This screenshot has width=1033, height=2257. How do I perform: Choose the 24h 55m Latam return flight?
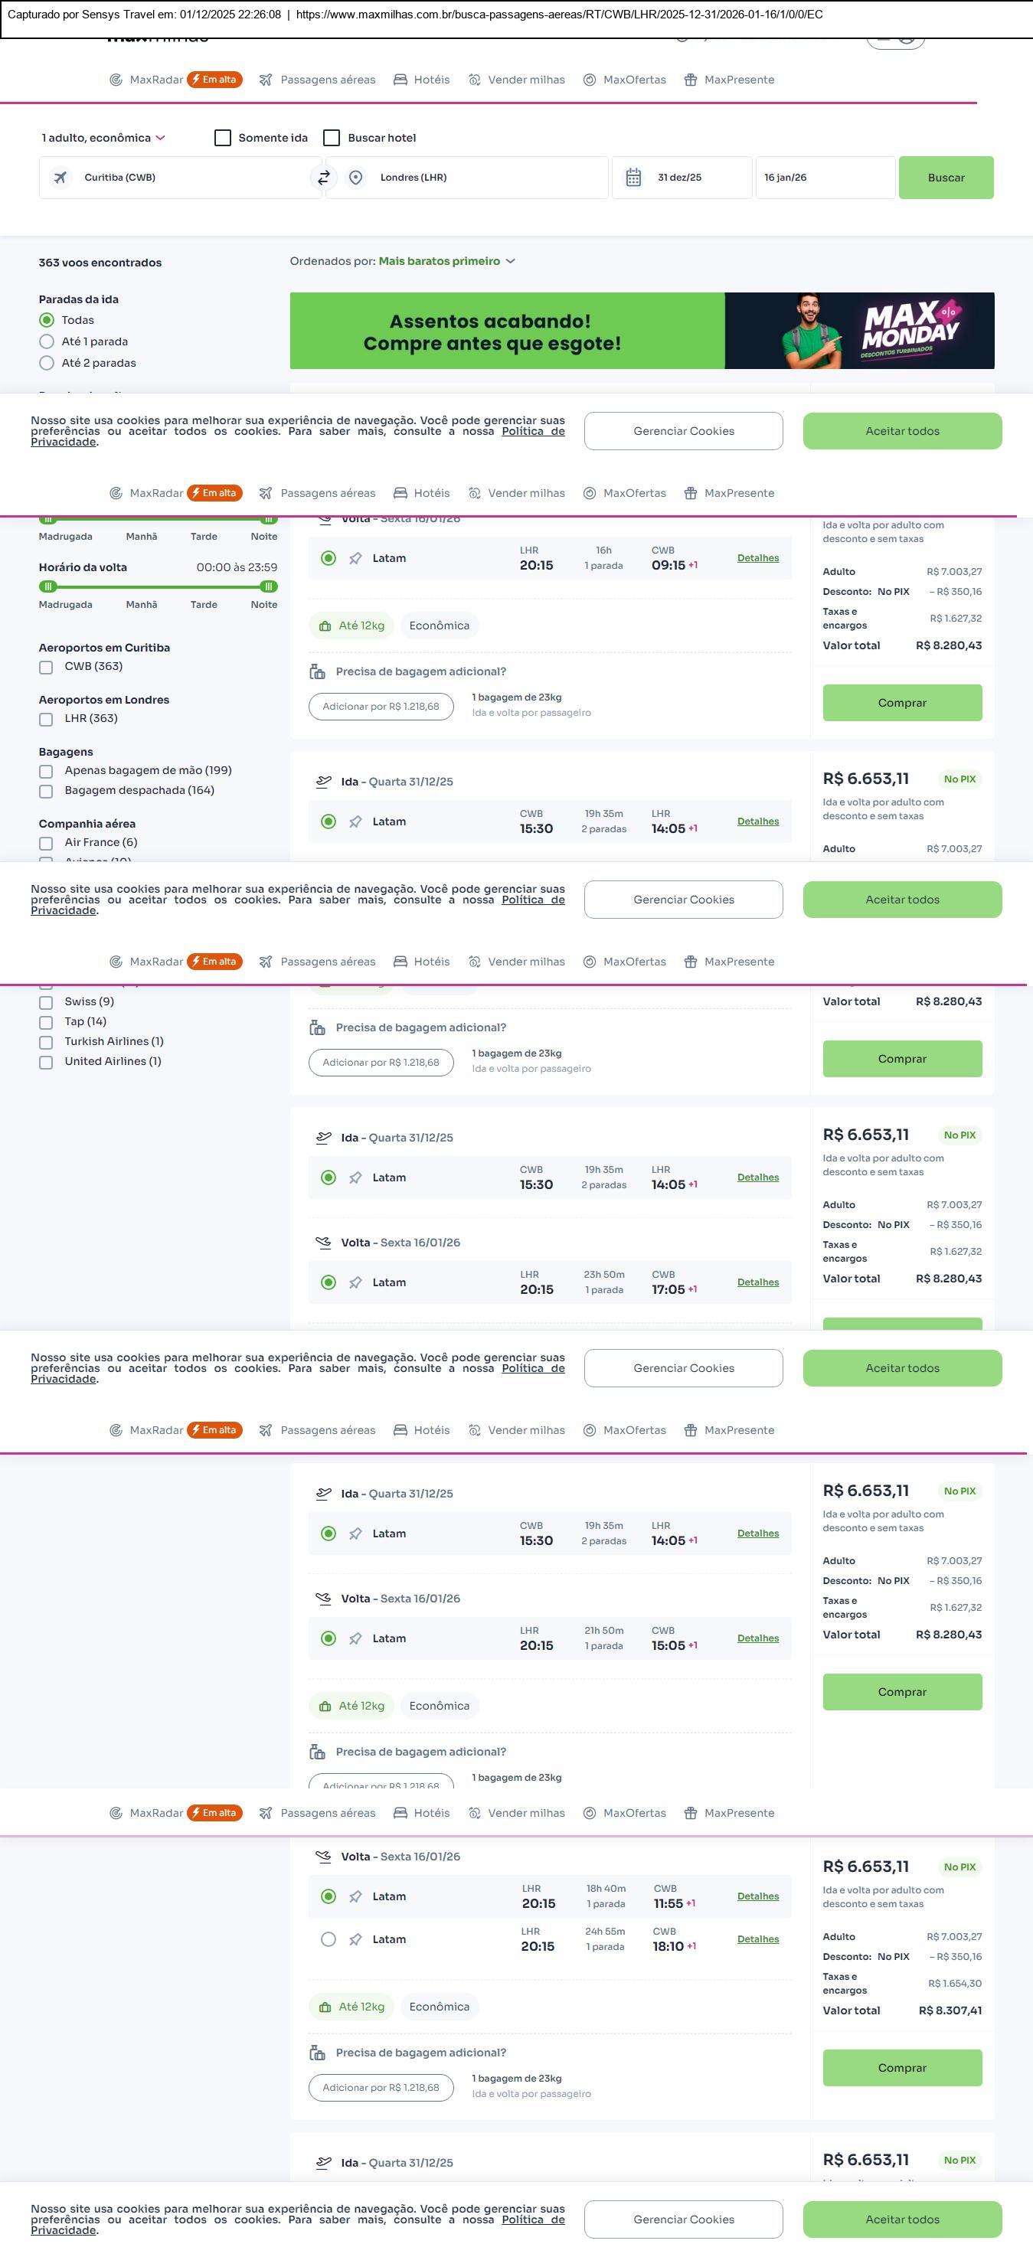[x=329, y=1940]
